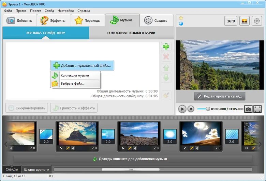Screen dimensions: 266x181
Task: Open the Настройки menu
Action: (x=65, y=11)
